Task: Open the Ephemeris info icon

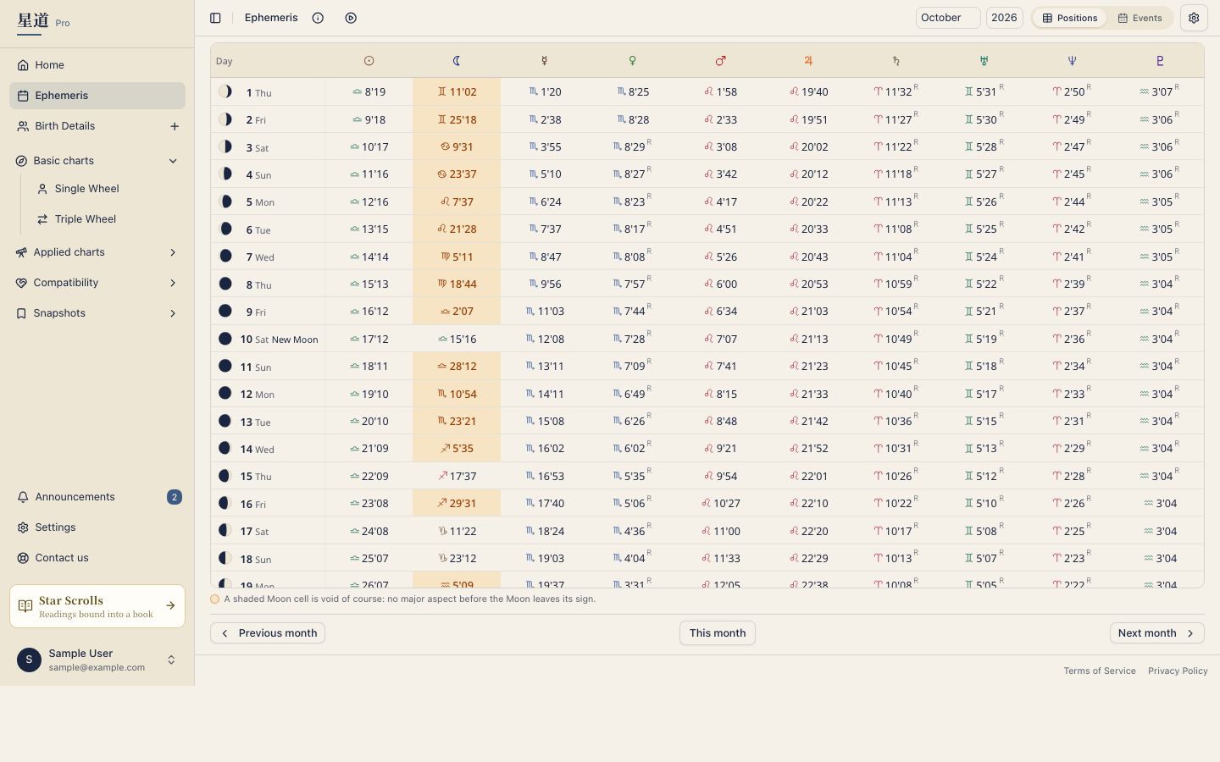Action: coord(318,18)
